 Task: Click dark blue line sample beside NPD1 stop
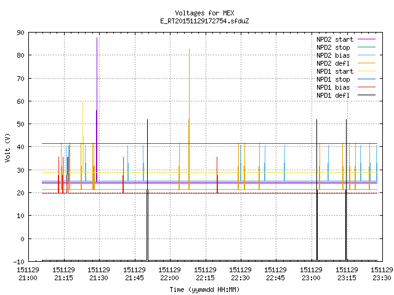pyautogui.click(x=366, y=79)
